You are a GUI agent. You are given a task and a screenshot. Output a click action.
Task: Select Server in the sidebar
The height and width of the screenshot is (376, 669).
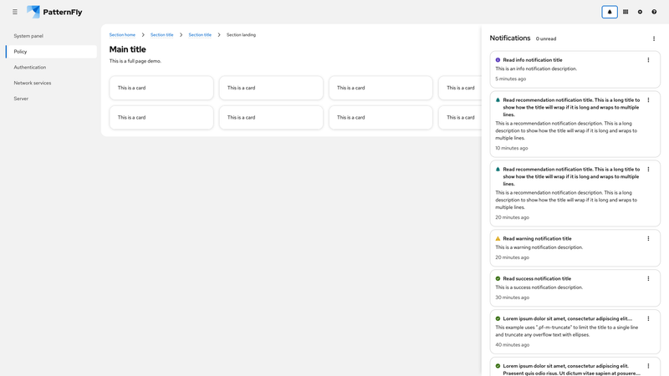(51, 99)
